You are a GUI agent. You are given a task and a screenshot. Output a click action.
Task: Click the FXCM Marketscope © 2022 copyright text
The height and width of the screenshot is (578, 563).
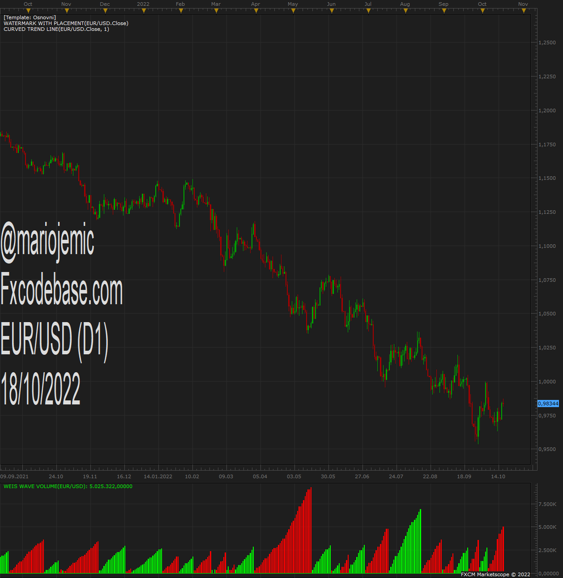[495, 574]
